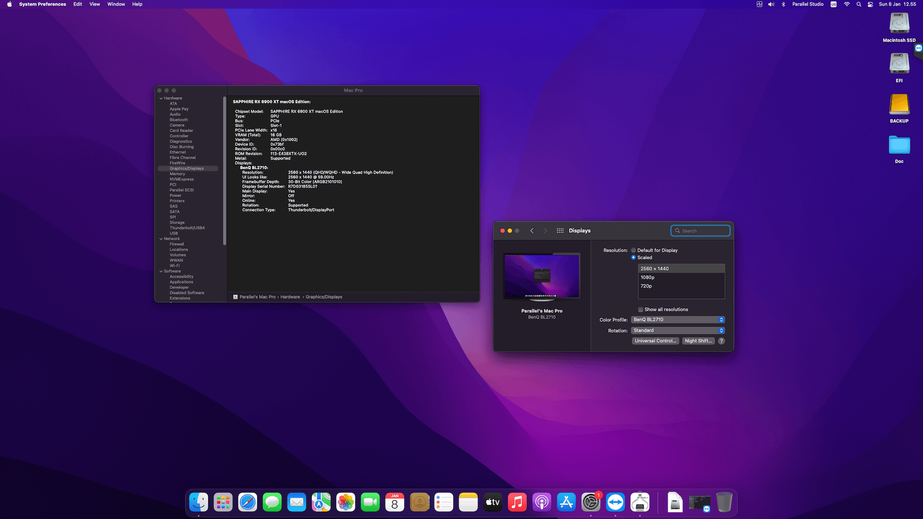Collapse the Network section in sidebar
The width and height of the screenshot is (923, 519).
[x=161, y=239]
